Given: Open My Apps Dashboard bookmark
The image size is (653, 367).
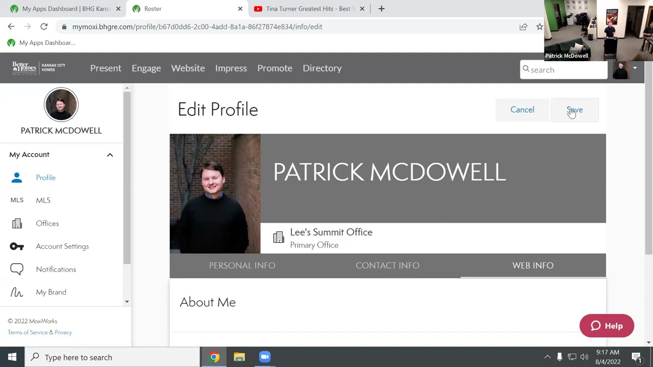Looking at the screenshot, I should coord(41,43).
